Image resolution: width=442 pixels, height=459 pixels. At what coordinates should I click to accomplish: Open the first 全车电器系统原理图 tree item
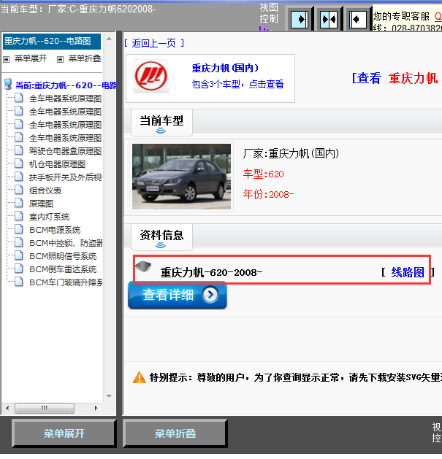click(x=65, y=99)
